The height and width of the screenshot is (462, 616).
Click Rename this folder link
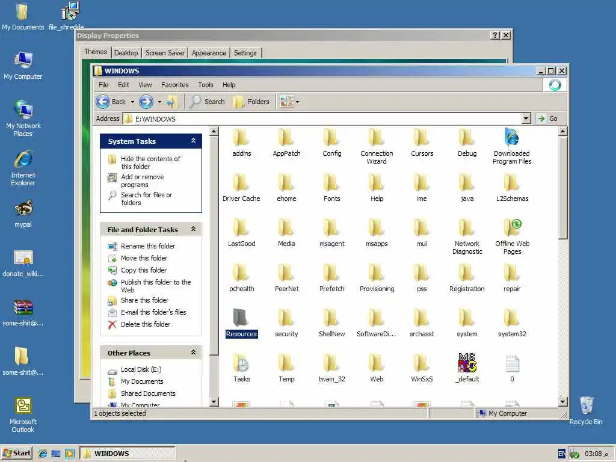click(x=148, y=246)
